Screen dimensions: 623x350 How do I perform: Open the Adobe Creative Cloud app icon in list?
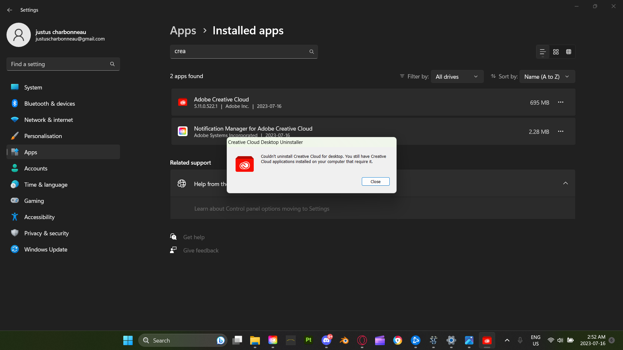click(183, 102)
